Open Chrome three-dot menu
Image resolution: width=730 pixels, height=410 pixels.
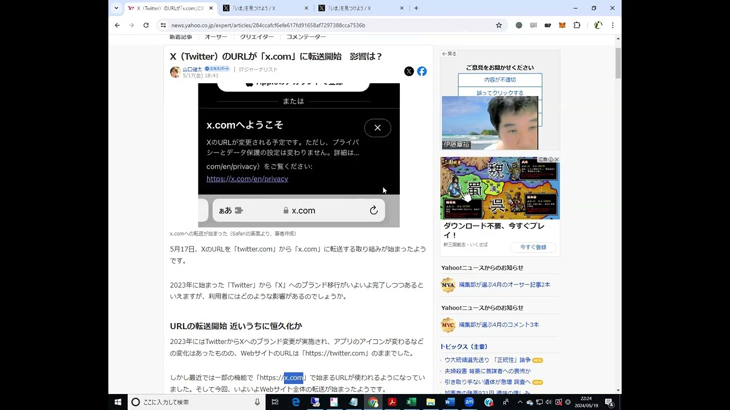click(x=613, y=25)
